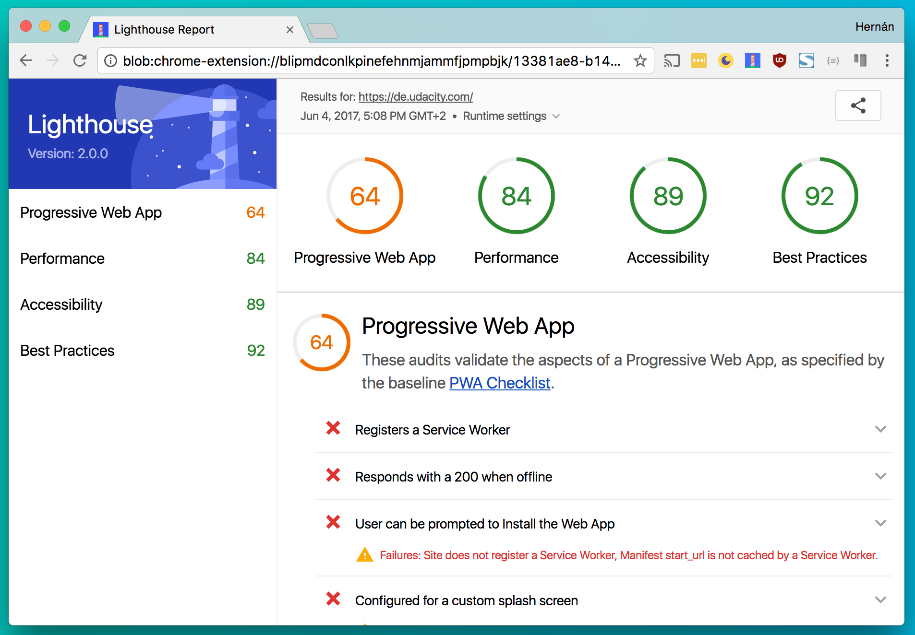The width and height of the screenshot is (915, 635).
Task: Click the yellow moon extension icon
Action: pos(725,61)
